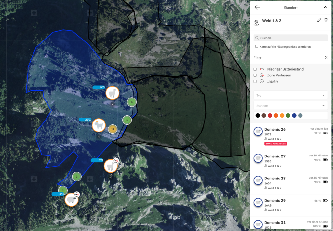333x231 pixels.
Task: Pick the red color swatch filter
Action: pos(270,115)
